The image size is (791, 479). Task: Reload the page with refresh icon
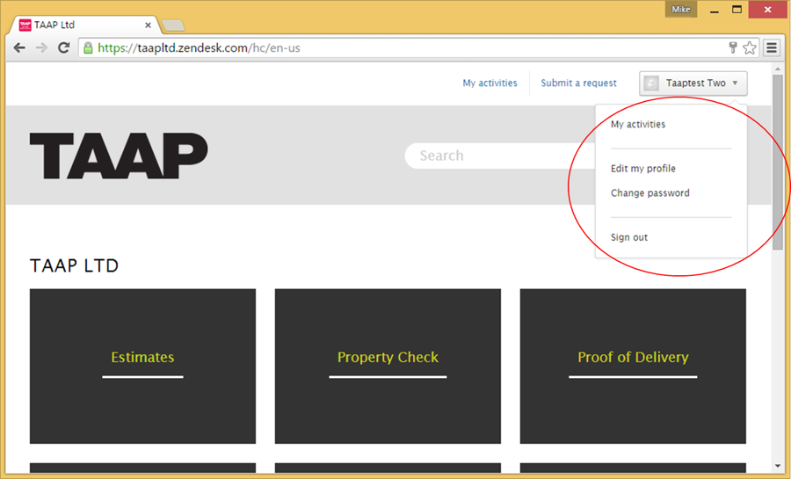63,48
